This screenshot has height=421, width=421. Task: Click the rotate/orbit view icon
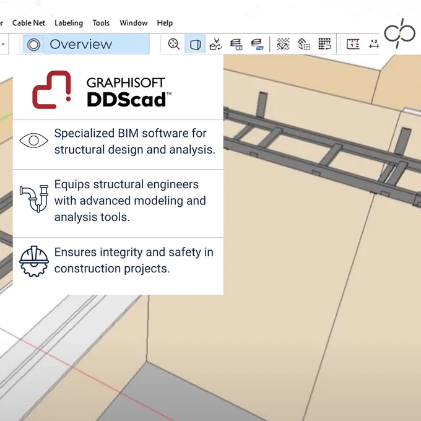pyautogui.click(x=215, y=44)
